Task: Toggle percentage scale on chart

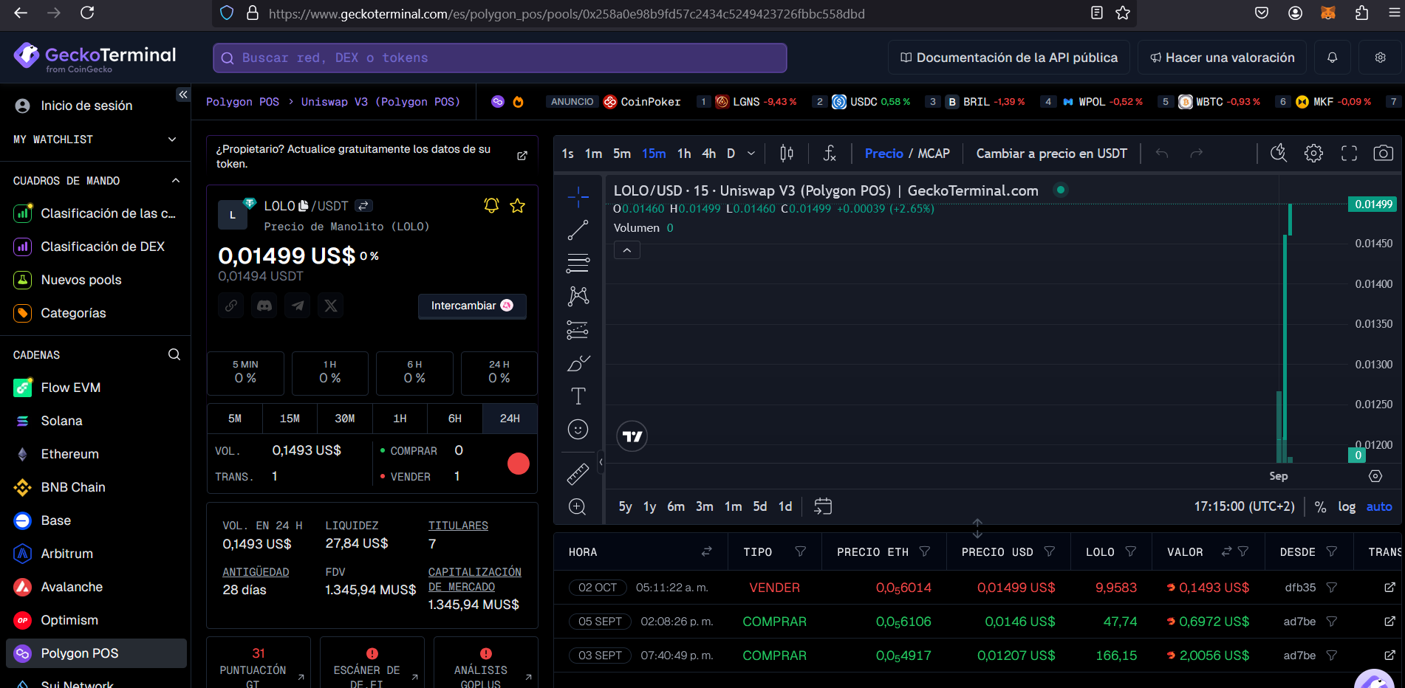Action: click(x=1320, y=506)
